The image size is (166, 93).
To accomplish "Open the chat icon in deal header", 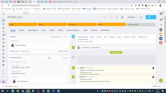I will pos(117,17).
